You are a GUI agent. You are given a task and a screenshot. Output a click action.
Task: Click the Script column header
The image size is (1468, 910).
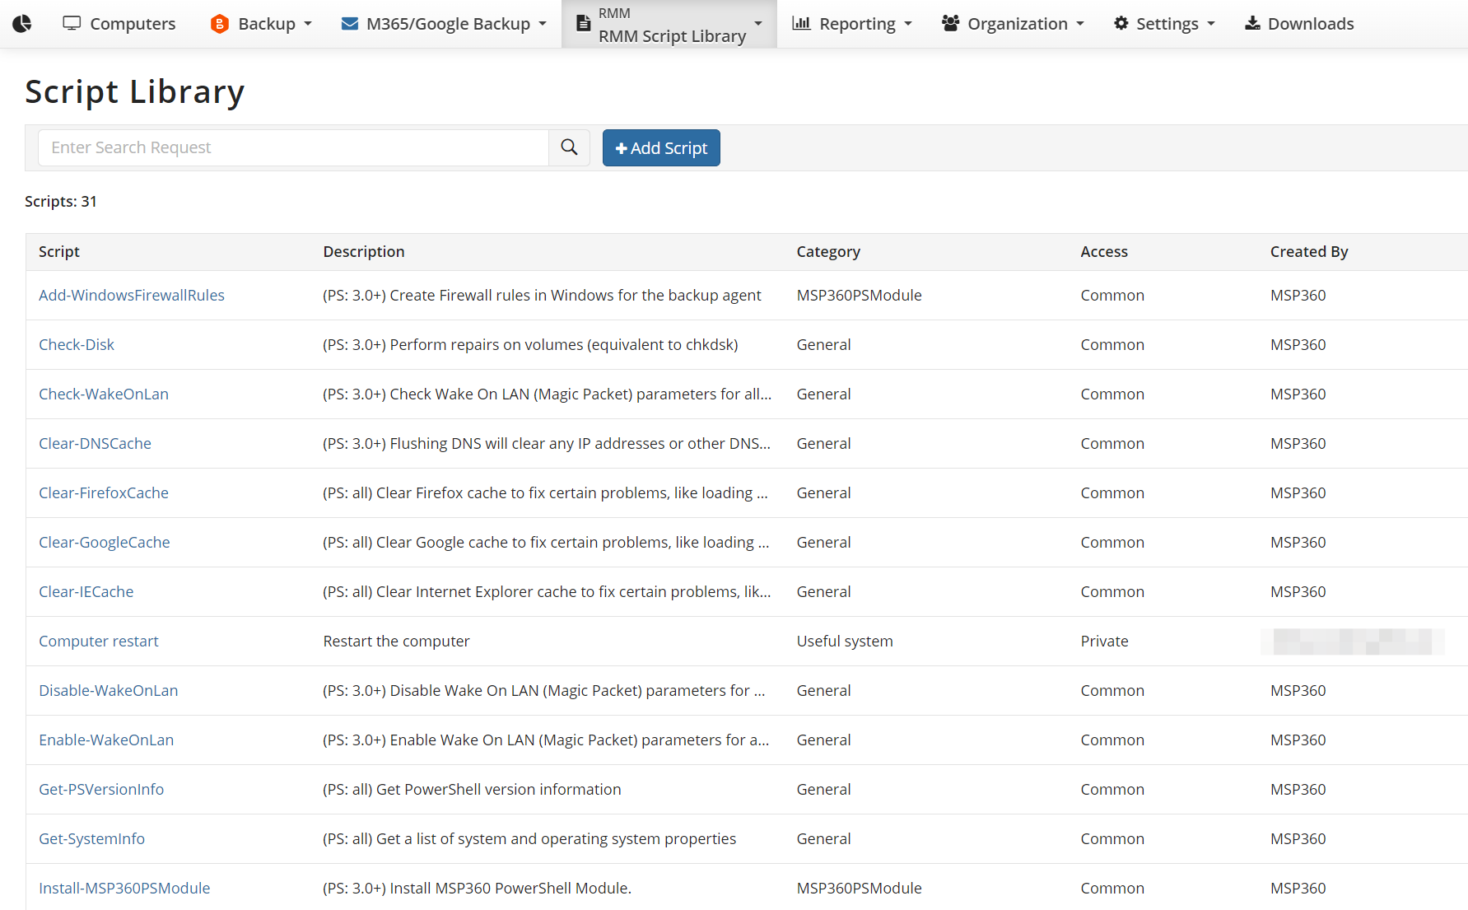tap(59, 251)
